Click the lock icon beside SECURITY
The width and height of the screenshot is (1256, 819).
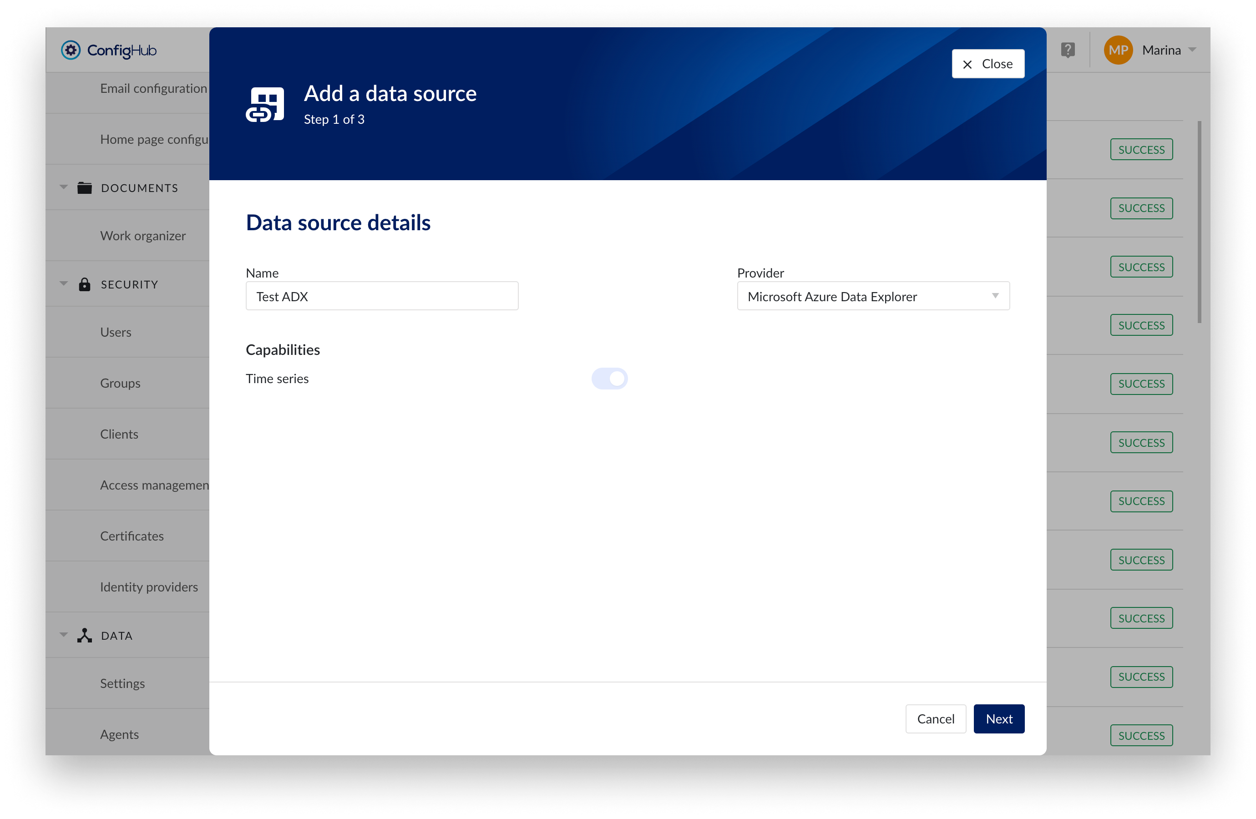tap(85, 284)
